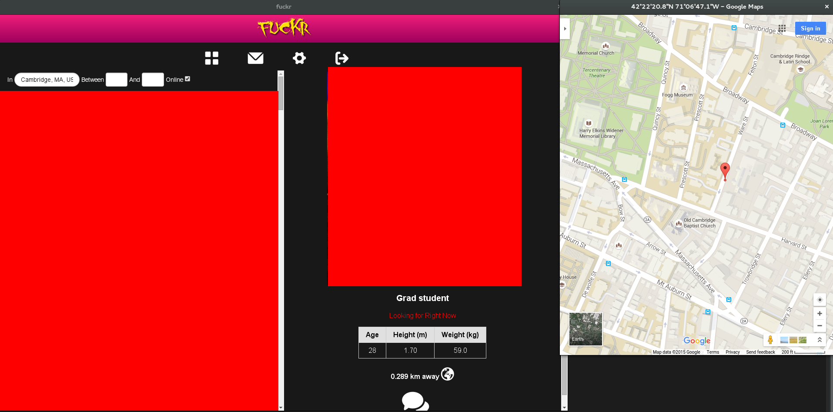Click Widener Library marker icon
Image resolution: width=833 pixels, height=412 pixels.
coord(589,123)
